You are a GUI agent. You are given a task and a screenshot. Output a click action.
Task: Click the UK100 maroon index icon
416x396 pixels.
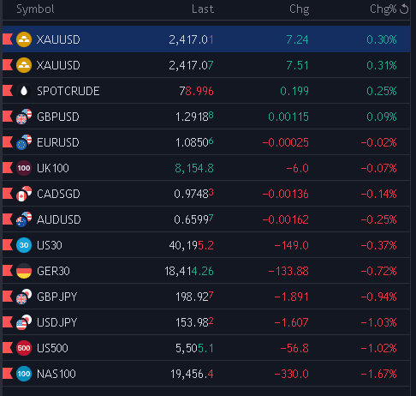24,168
